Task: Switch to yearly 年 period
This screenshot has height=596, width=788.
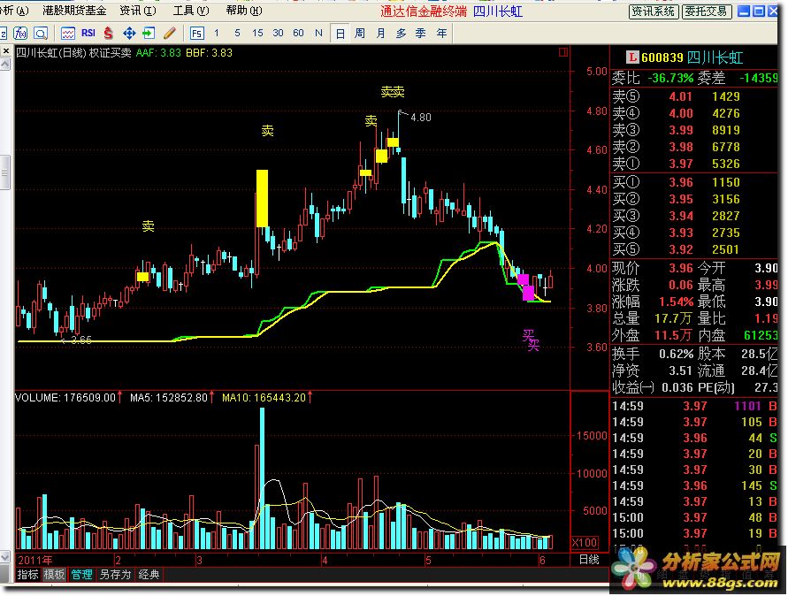Action: pyautogui.click(x=441, y=34)
